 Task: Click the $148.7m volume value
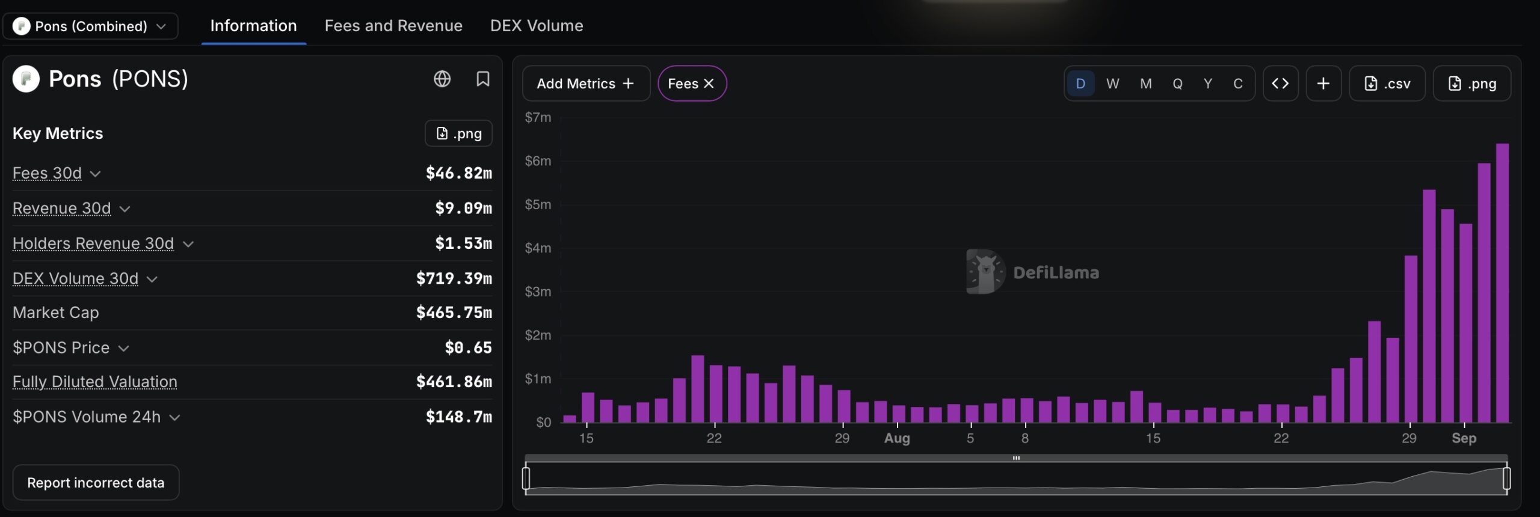point(458,417)
